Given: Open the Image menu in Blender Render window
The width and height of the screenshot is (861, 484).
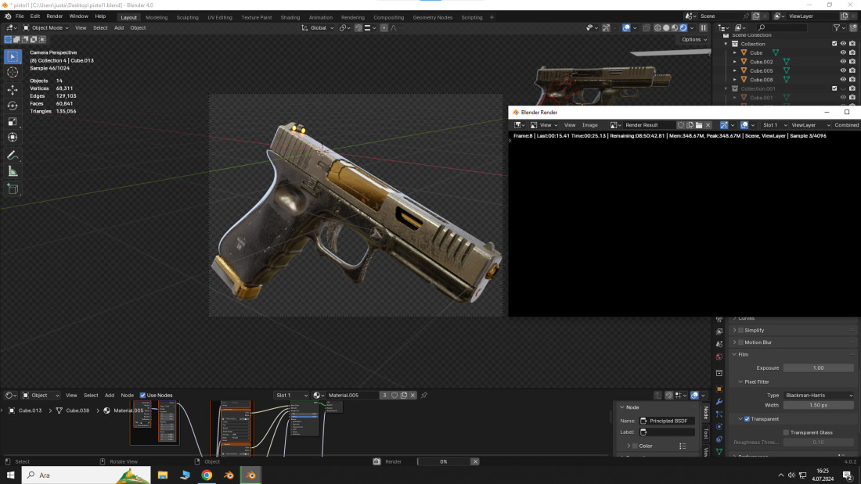Looking at the screenshot, I should (x=589, y=125).
